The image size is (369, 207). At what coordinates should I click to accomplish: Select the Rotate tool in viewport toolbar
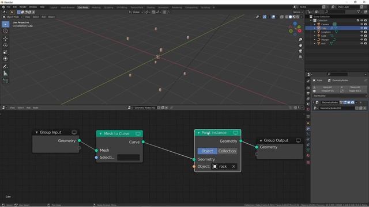5,45
